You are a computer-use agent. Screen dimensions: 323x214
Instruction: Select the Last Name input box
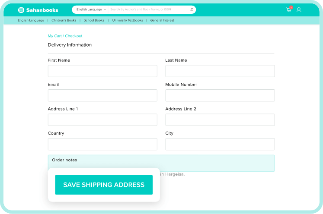coord(220,71)
